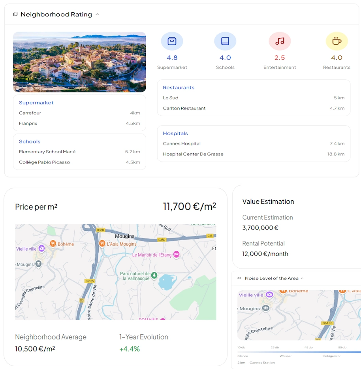Click the 10,500 €/m² neighborhood average
This screenshot has width=361, height=369.
pyautogui.click(x=35, y=349)
